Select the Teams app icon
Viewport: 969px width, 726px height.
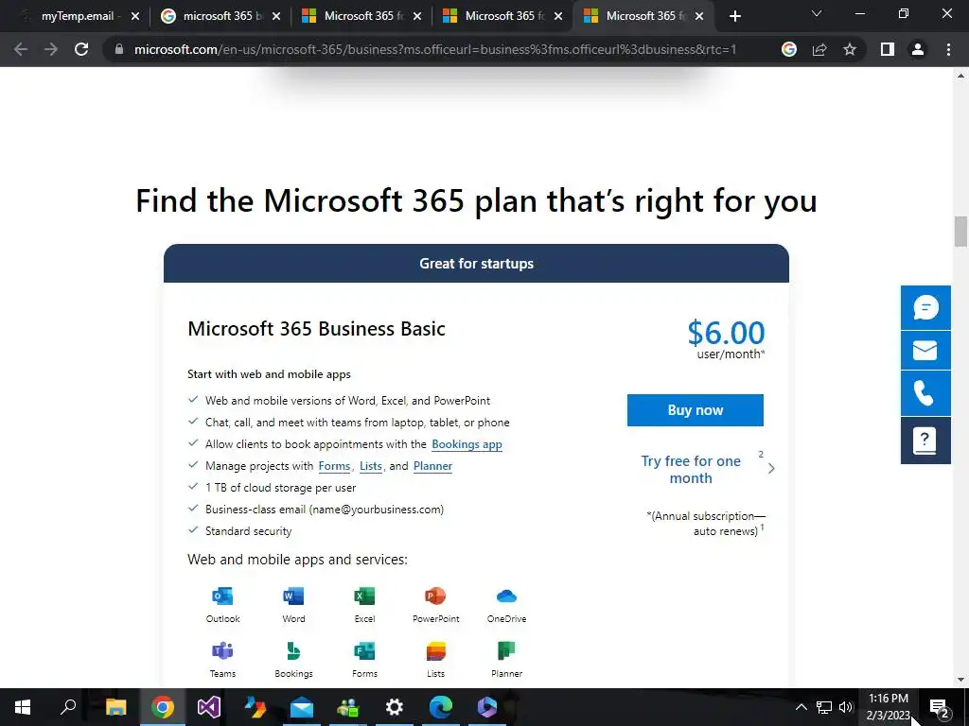pyautogui.click(x=222, y=650)
